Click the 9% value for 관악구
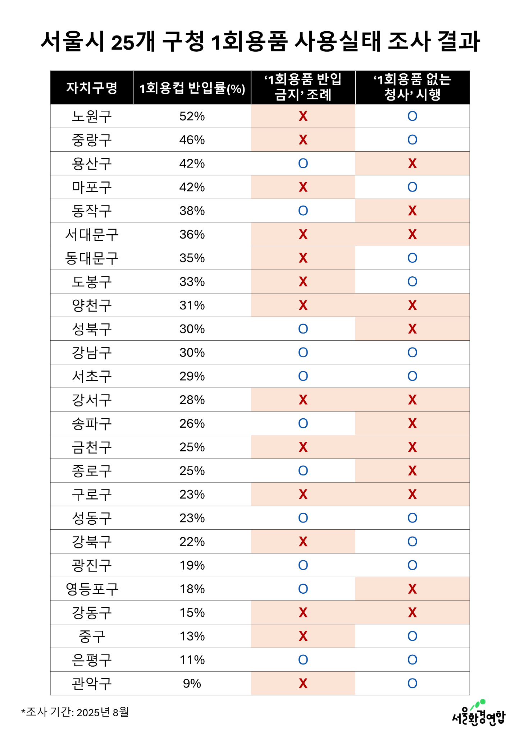Screen dimensions: 520x736 (x=192, y=684)
